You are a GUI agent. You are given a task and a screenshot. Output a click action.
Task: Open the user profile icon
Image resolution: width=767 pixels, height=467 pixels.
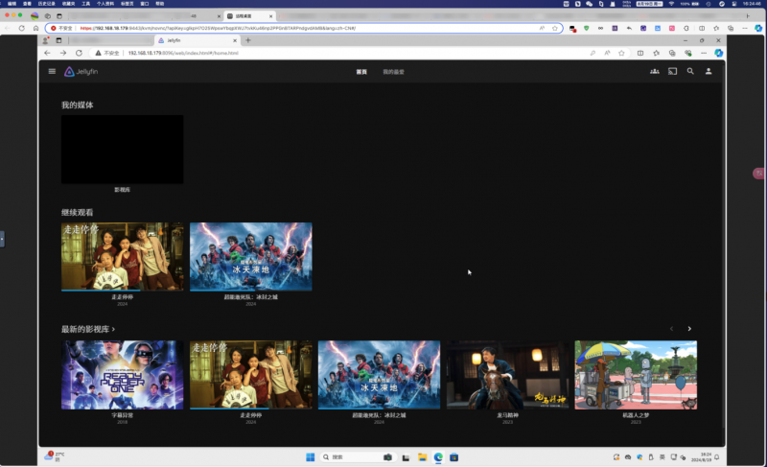709,71
